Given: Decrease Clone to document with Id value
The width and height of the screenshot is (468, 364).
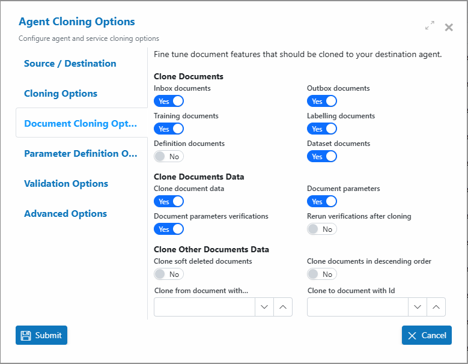Looking at the screenshot, I should 418,307.
